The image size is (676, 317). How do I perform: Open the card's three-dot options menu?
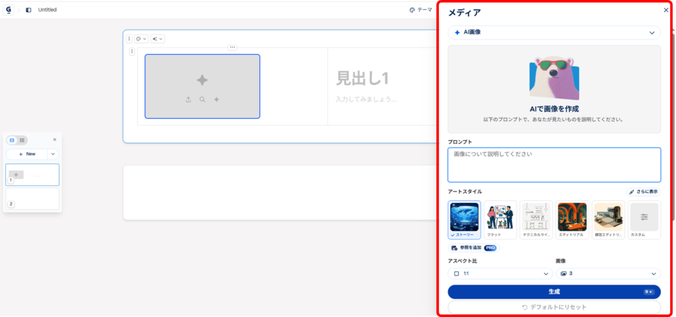[129, 39]
